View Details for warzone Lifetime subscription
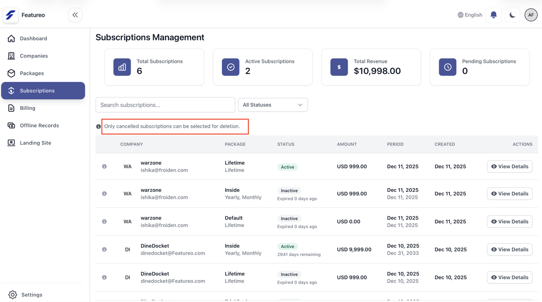542x302 pixels. 509,166
